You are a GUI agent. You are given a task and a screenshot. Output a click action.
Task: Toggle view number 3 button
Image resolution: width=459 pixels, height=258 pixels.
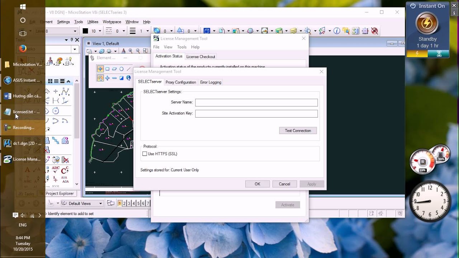coord(129,203)
